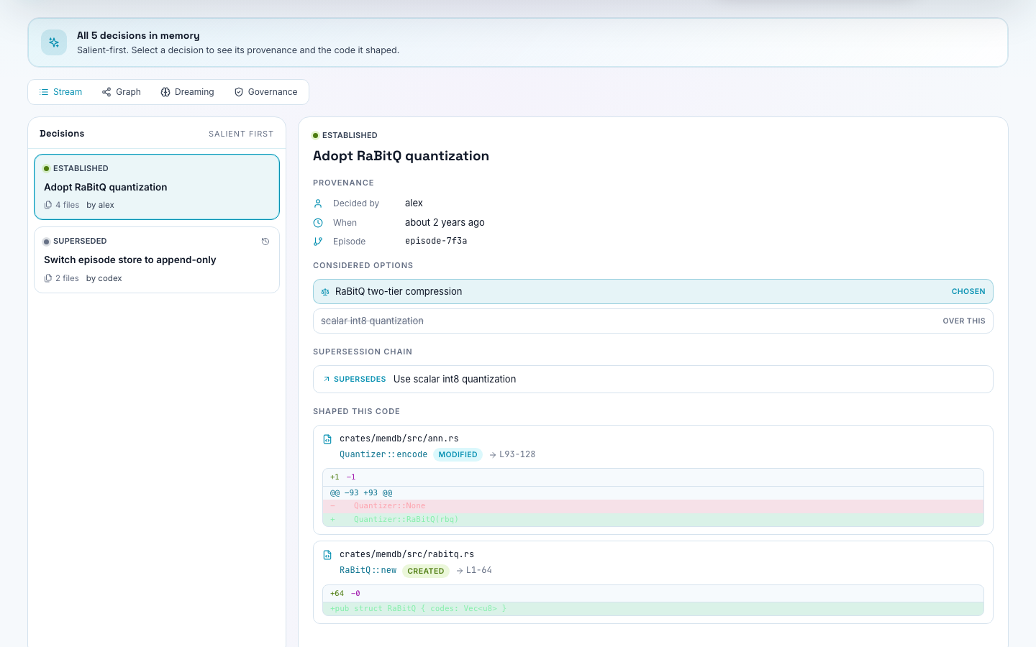The width and height of the screenshot is (1036, 647).
Task: Open superseded decision Use scalar int8 quantization
Action: point(653,379)
